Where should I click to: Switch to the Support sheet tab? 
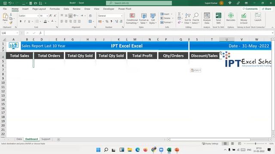click(46, 139)
